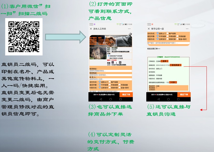The image size is (214, 152).
Task: Close the 涉水人工作坊 page with the X icon
Action: [x=91, y=29]
